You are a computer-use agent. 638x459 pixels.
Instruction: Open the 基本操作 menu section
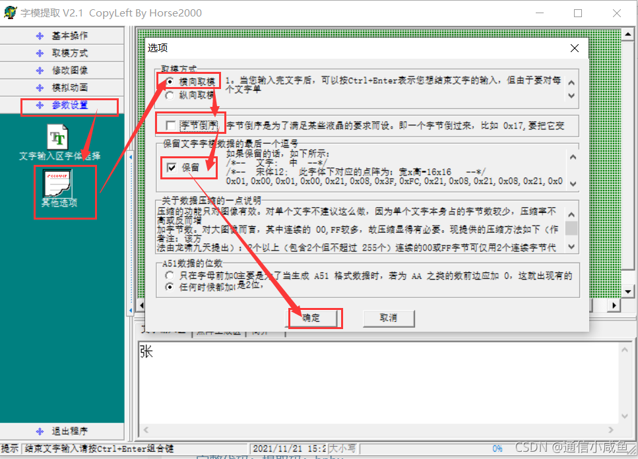(x=62, y=36)
